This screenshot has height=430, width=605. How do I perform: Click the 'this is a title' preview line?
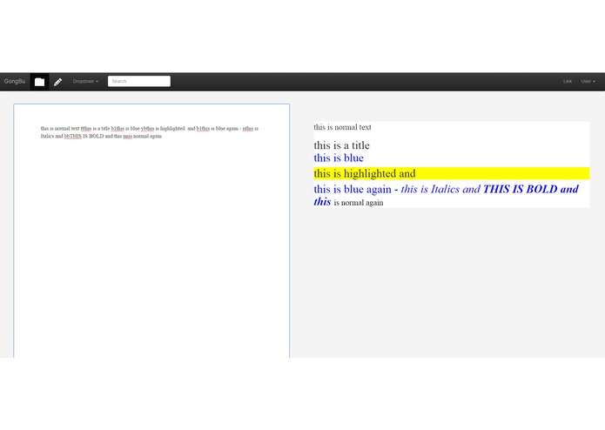[x=341, y=145]
